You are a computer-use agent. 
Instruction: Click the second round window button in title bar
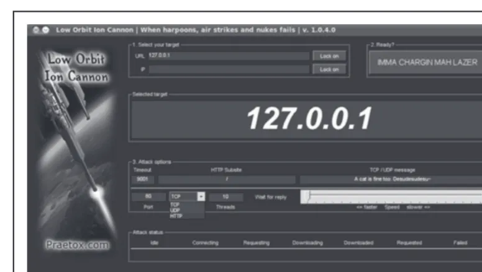coord(45,30)
